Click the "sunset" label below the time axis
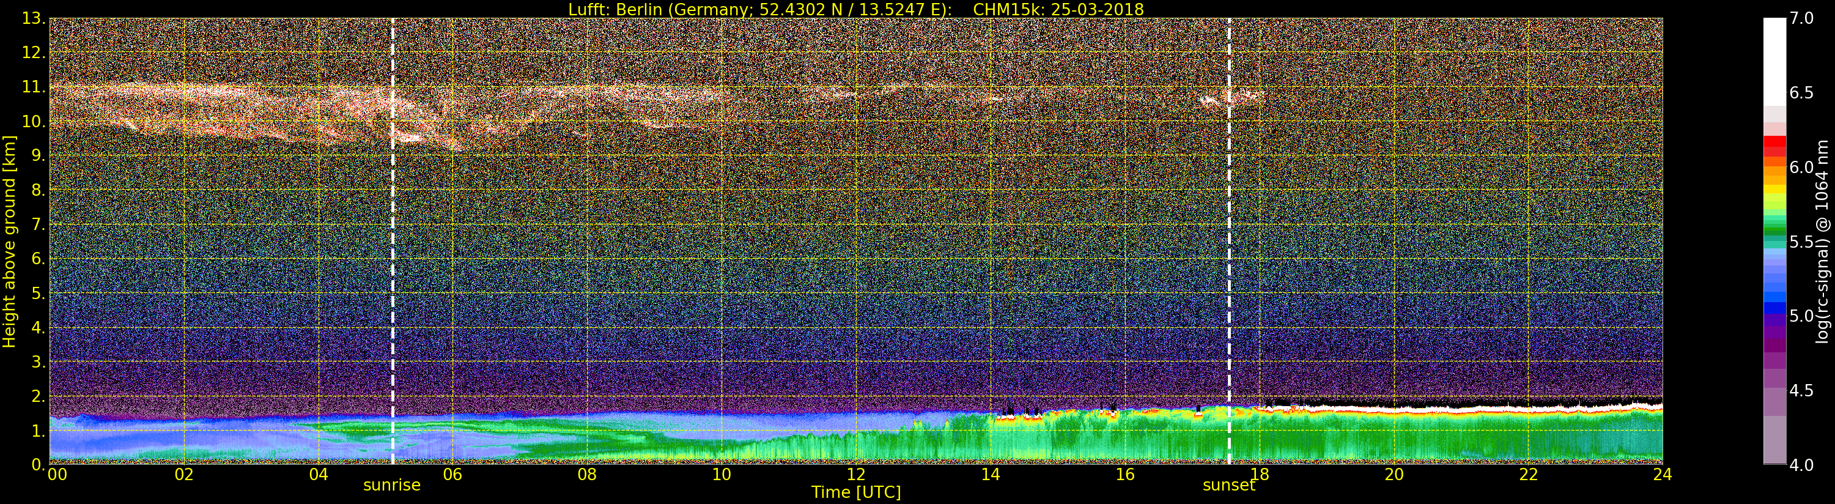 coord(1229,486)
